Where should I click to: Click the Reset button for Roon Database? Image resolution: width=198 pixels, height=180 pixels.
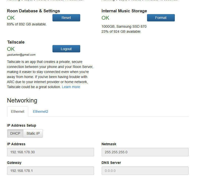click(x=66, y=18)
